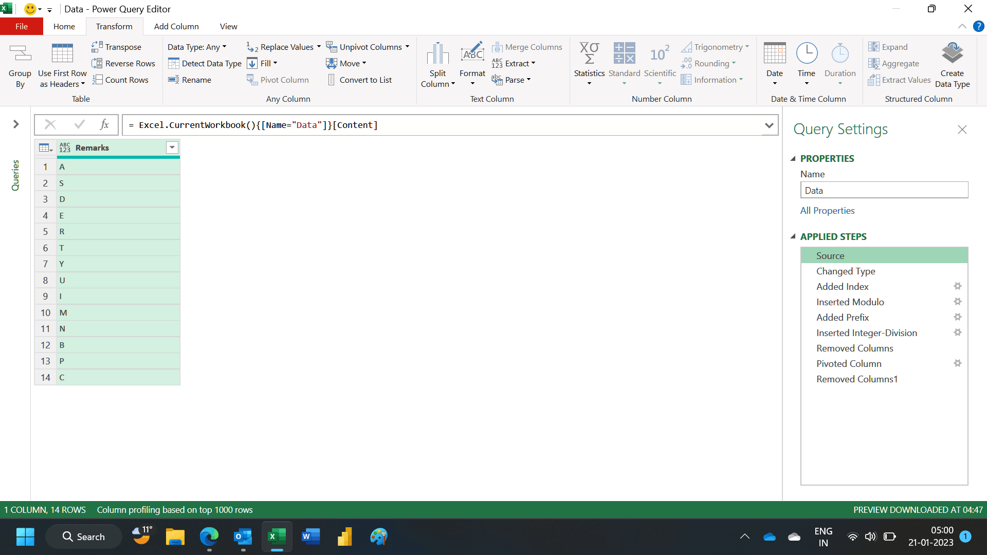987x555 pixels.
Task: Open the Remarks column filter dropdown
Action: (172, 147)
